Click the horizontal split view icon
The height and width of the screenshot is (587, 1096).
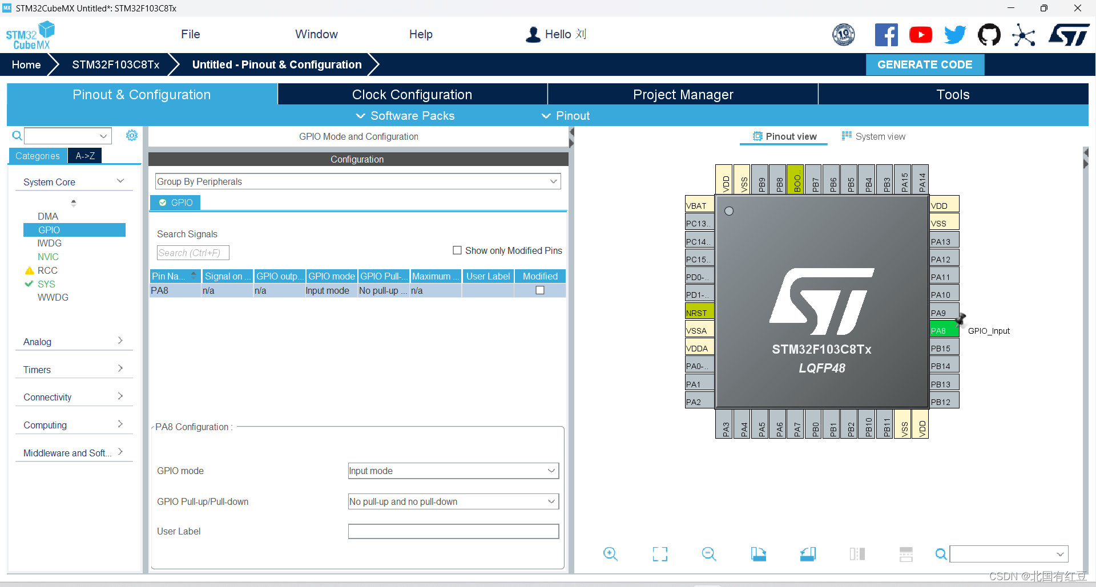[906, 554]
